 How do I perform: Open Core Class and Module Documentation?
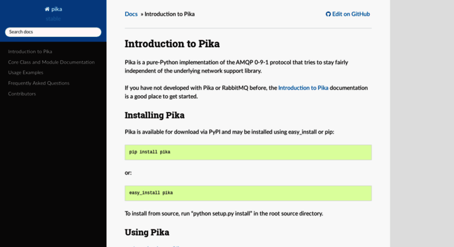point(51,62)
